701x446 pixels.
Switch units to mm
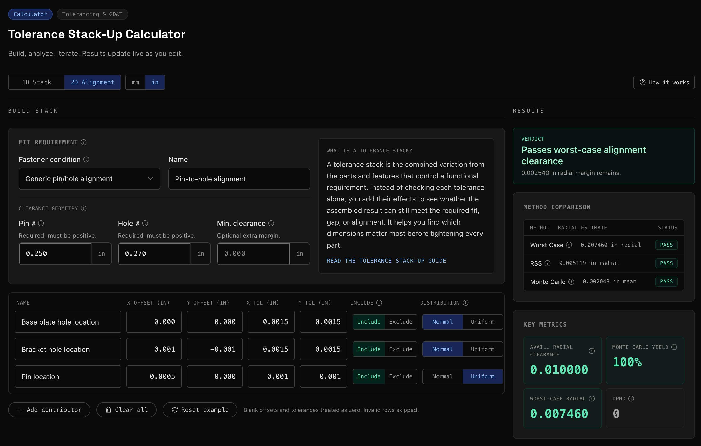click(135, 82)
